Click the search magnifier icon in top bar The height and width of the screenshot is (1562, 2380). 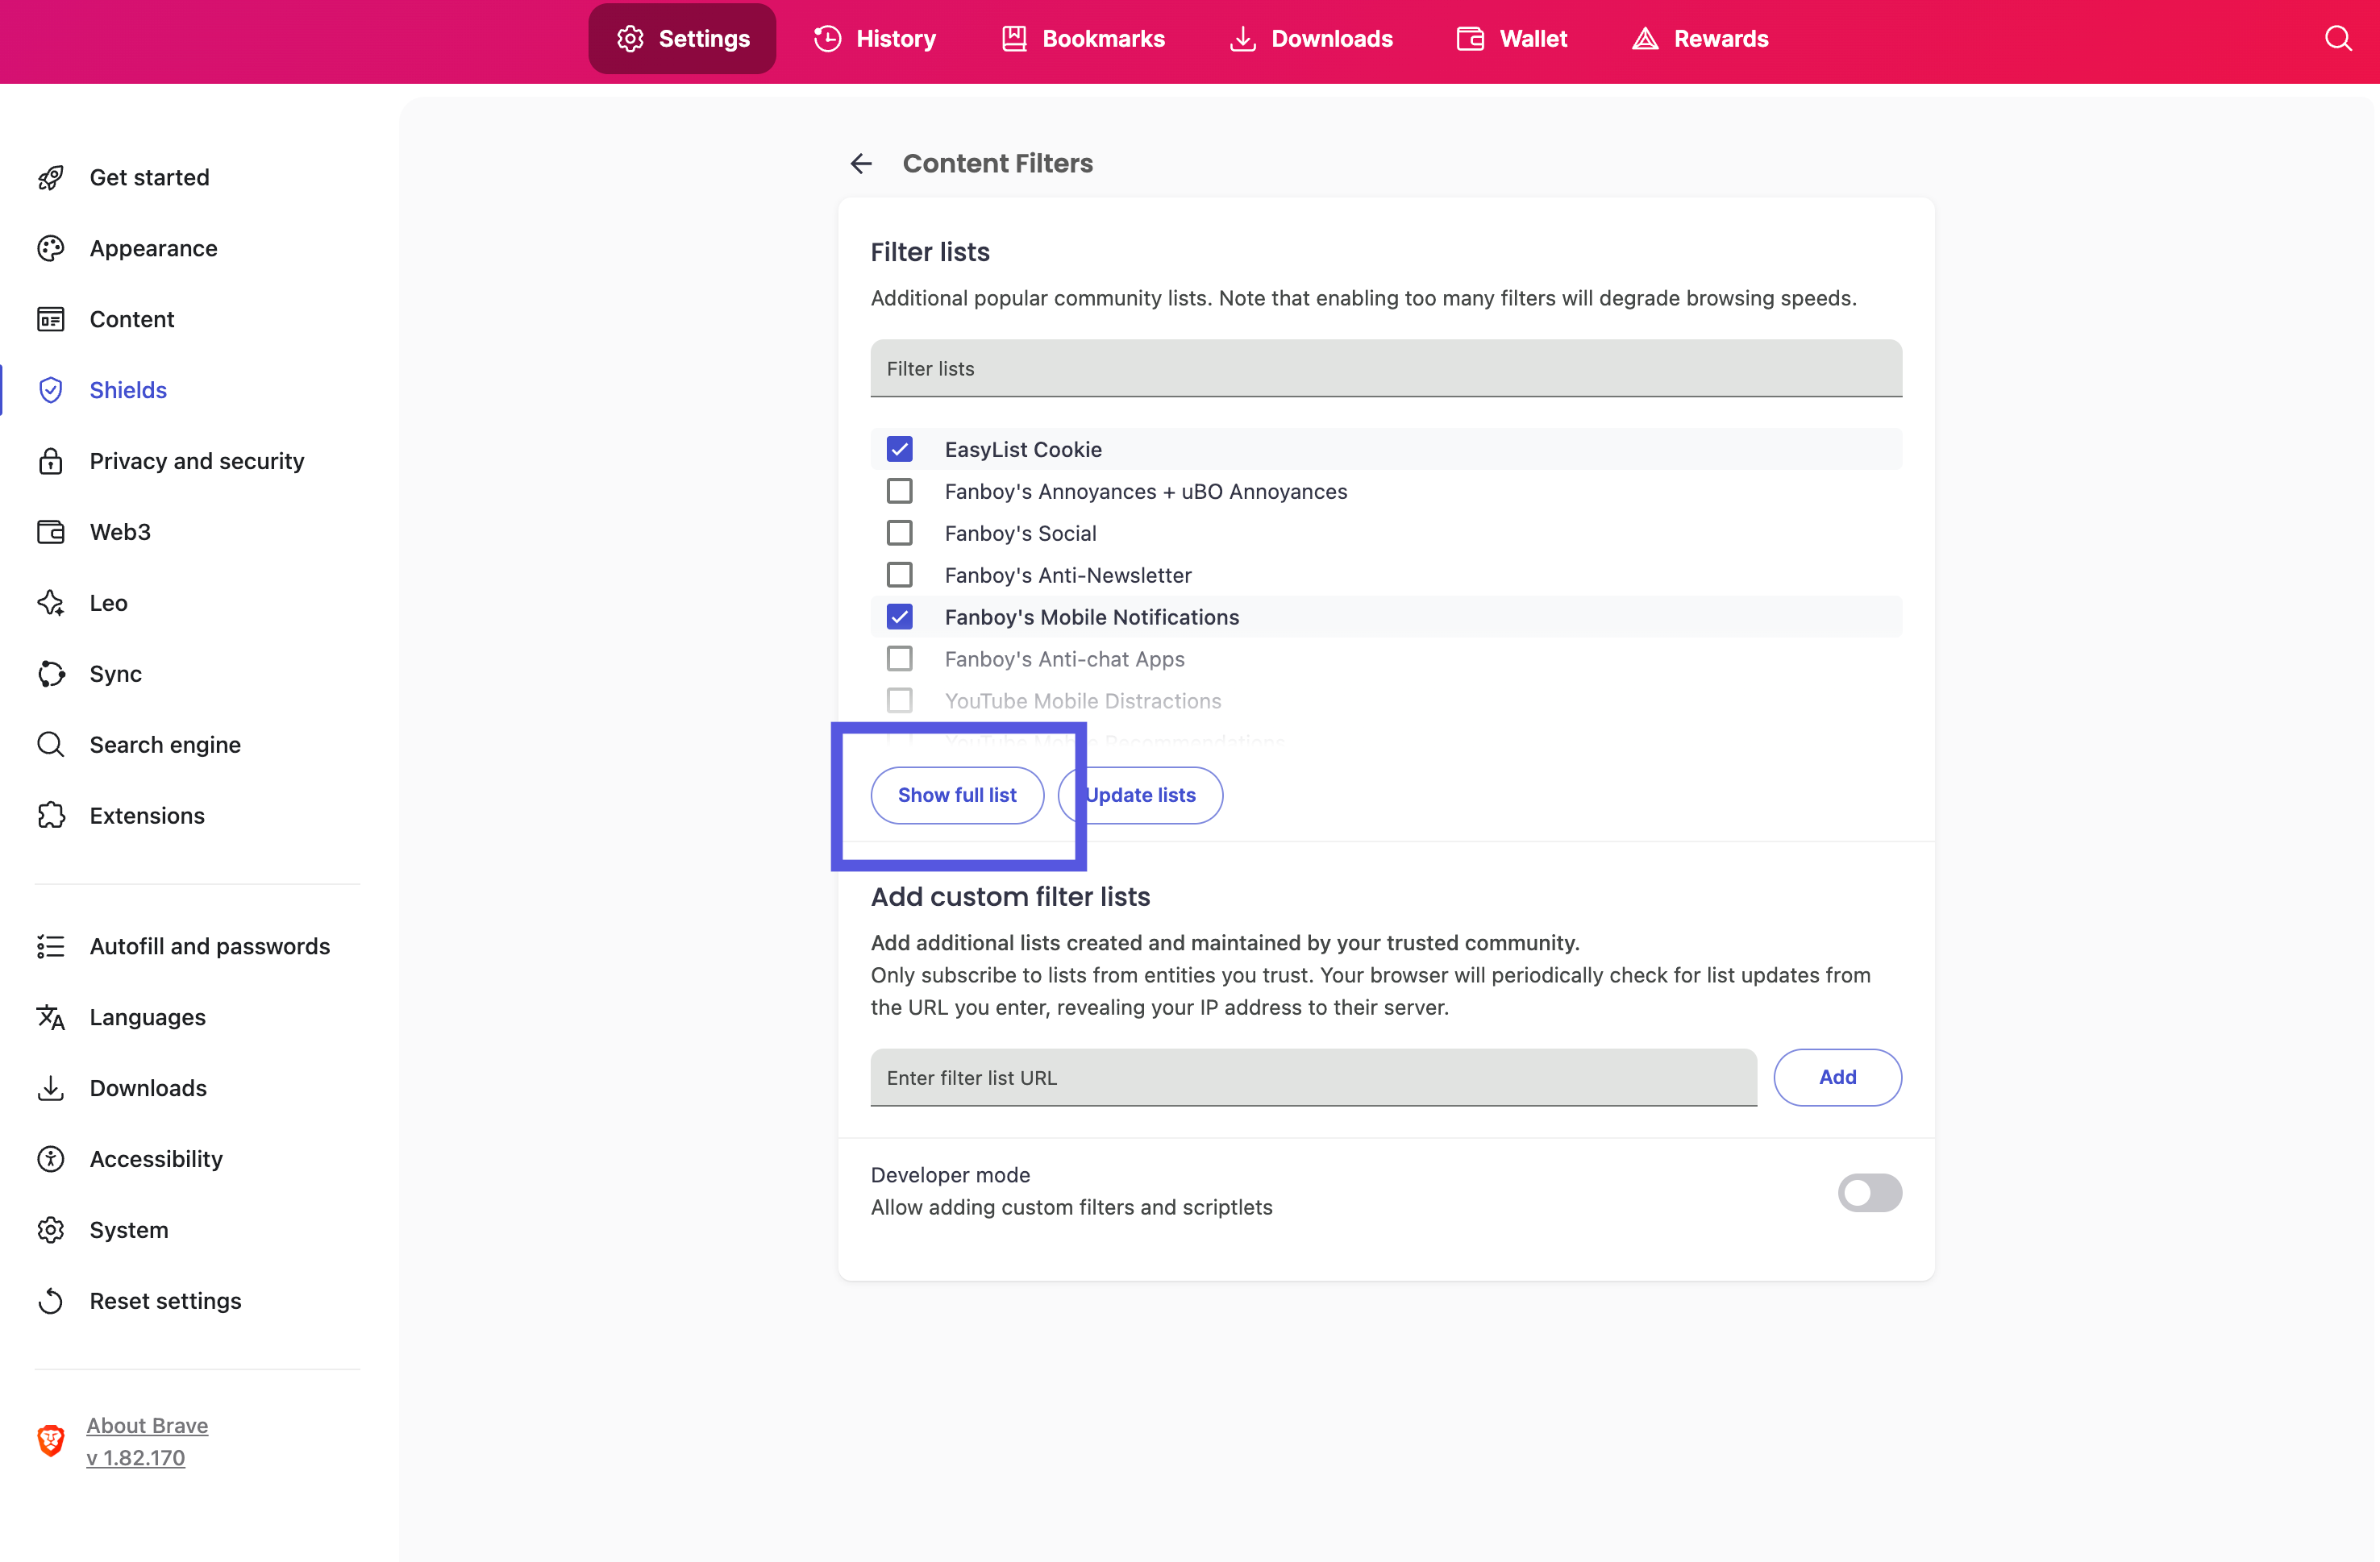pos(2337,39)
